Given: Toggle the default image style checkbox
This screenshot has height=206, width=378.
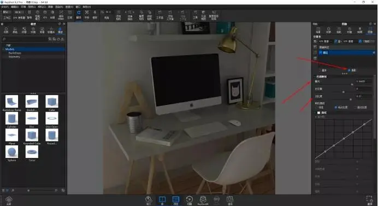Looking at the screenshot, I should [321, 52].
